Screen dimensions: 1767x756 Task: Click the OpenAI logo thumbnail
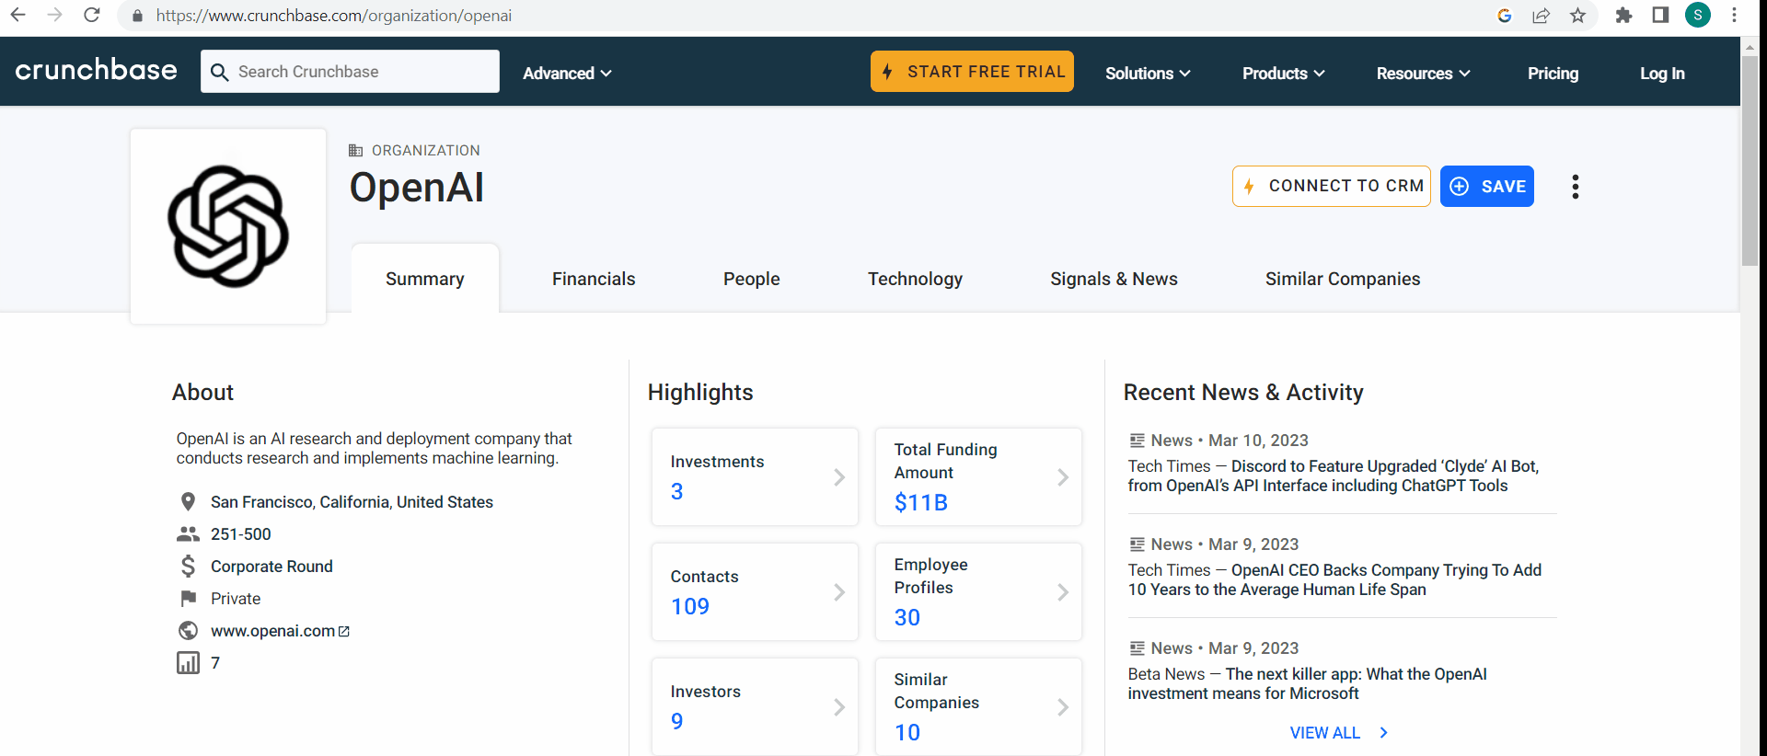point(228,226)
